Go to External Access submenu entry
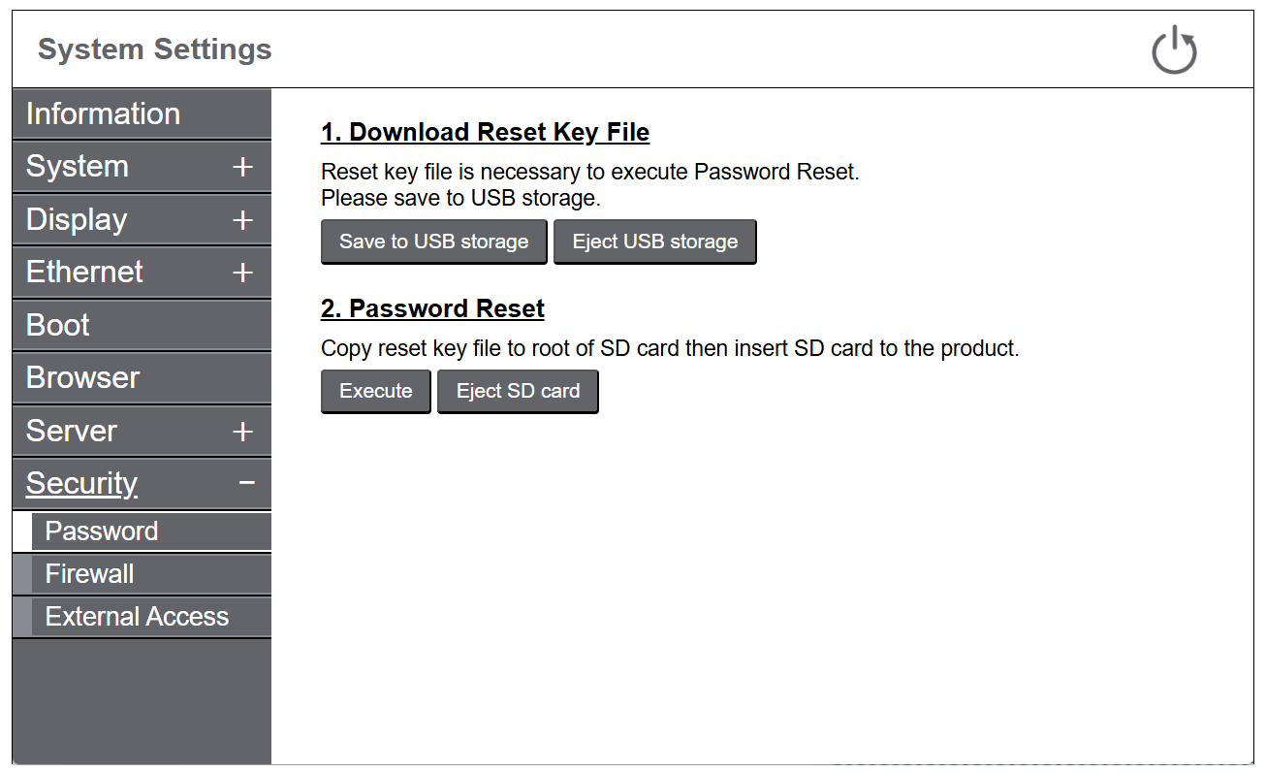The width and height of the screenshot is (1266, 773). coord(137,617)
